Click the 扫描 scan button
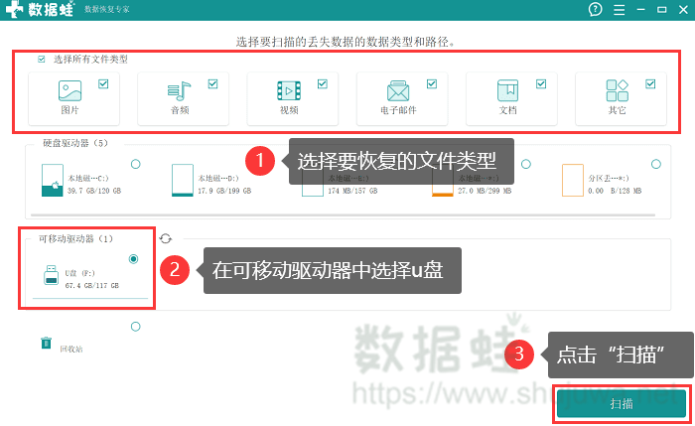The width and height of the screenshot is (695, 426). pos(622,404)
